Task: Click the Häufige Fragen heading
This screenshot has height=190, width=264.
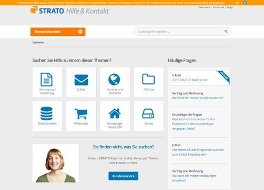Action: tap(182, 60)
